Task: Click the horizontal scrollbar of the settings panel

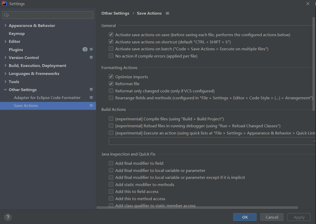Action: [x=197, y=208]
